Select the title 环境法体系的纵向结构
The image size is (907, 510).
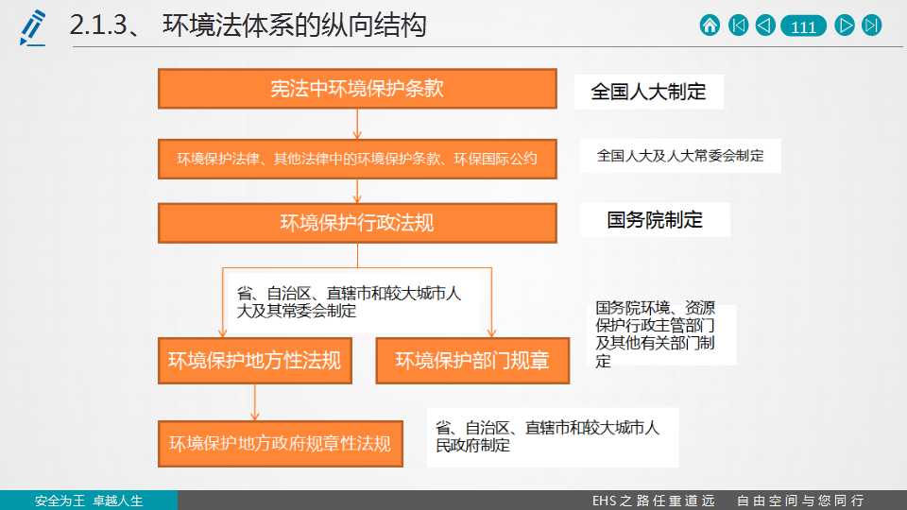[295, 25]
